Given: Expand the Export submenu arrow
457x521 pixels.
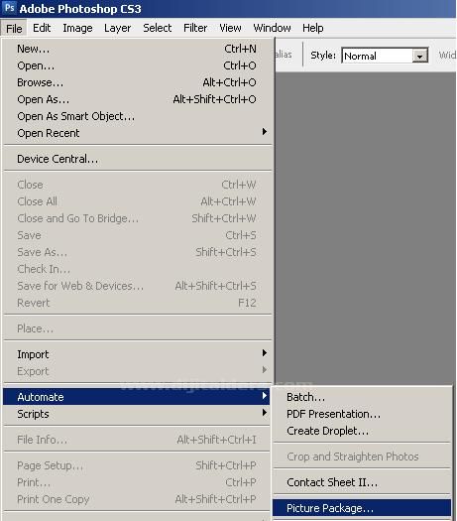Looking at the screenshot, I should (265, 370).
